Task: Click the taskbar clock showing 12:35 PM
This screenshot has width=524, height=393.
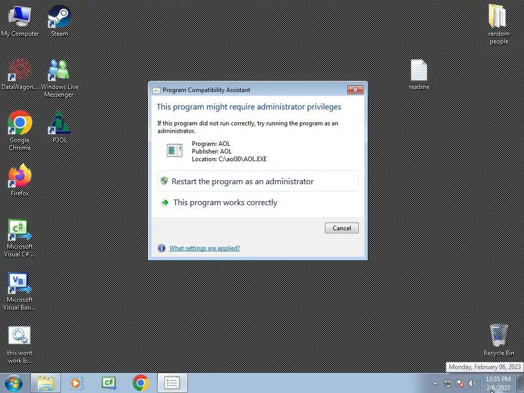Action: click(x=498, y=383)
